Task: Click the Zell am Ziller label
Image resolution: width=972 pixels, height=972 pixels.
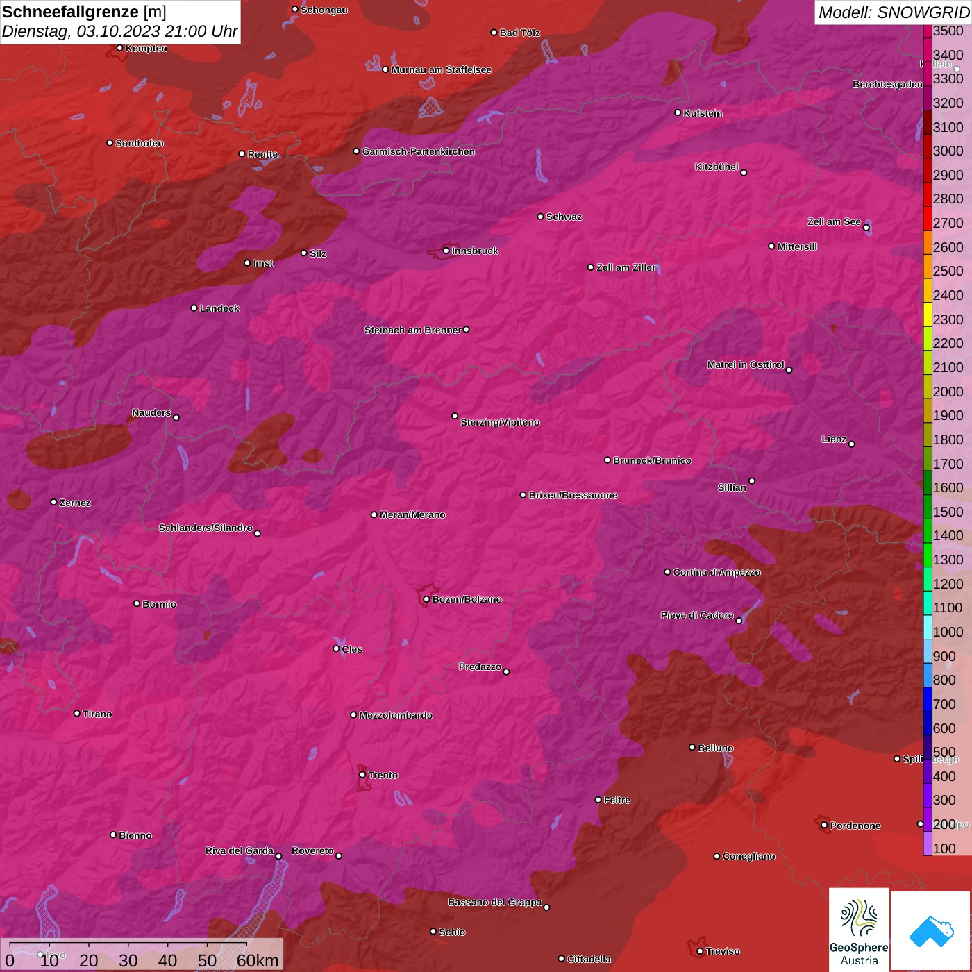Action: 626,267
